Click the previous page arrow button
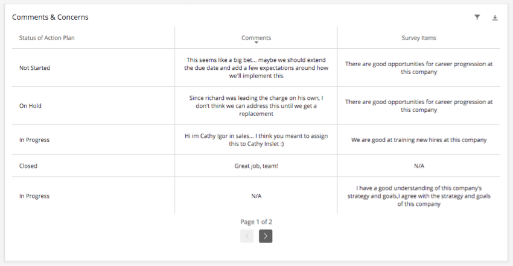Screen dimensions: 513x266 point(247,236)
